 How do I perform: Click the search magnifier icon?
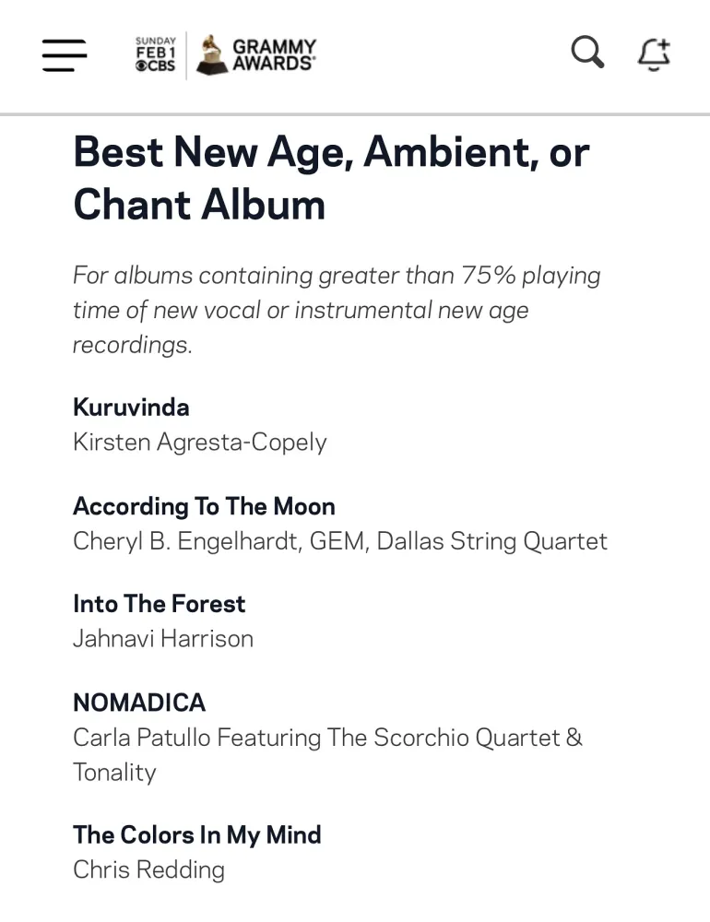[587, 53]
